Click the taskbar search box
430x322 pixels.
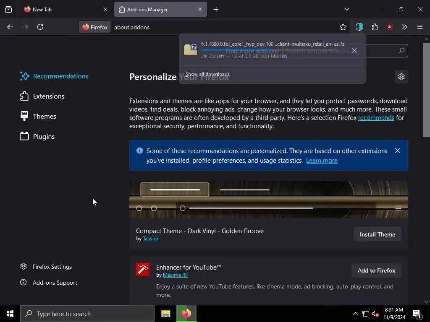tap(87, 314)
